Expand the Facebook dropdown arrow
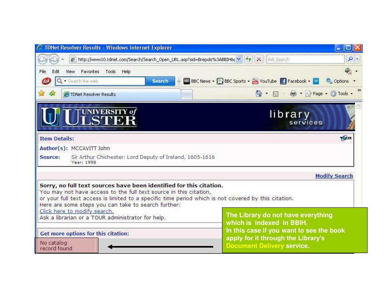Viewport: 384px width, 288px height. click(309, 81)
